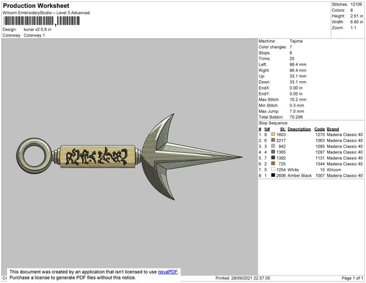This screenshot has width=366, height=283.
Task: Click the code 1270 entry
Action: (320, 135)
